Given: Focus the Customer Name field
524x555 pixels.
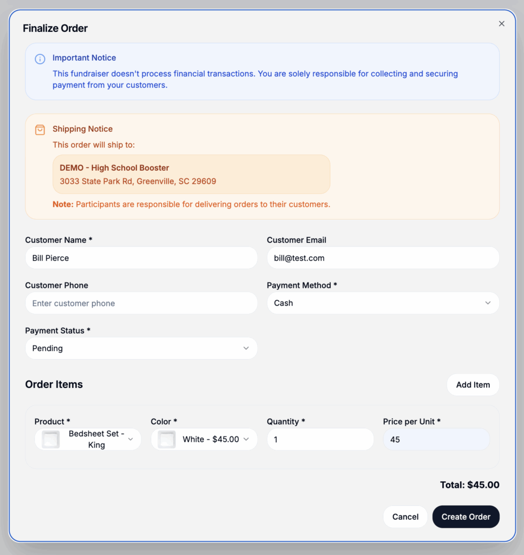Looking at the screenshot, I should [141, 258].
